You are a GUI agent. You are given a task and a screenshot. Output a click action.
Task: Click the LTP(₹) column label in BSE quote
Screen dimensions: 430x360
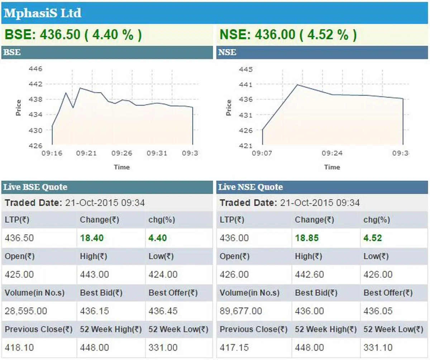coord(17,220)
